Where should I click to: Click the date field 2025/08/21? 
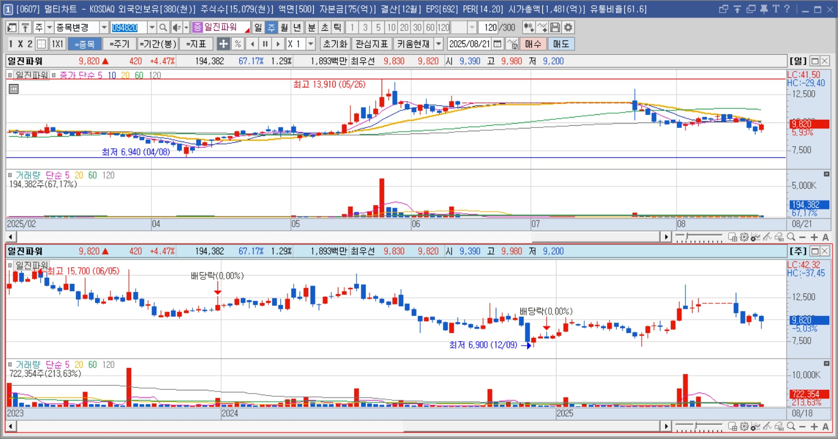[470, 44]
